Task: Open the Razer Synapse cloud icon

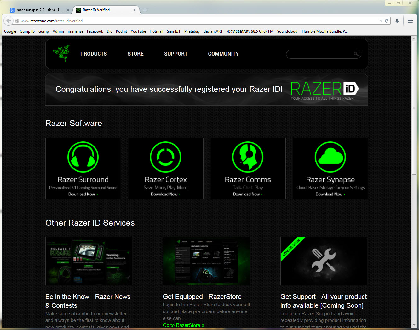Action: 330,157
